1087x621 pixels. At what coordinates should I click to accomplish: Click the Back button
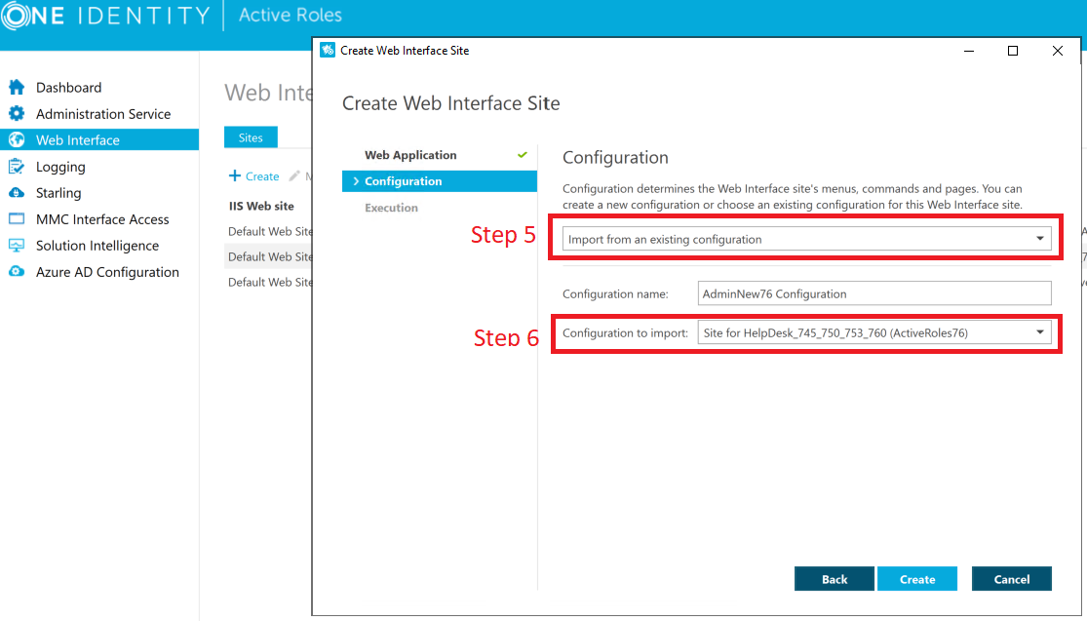834,579
